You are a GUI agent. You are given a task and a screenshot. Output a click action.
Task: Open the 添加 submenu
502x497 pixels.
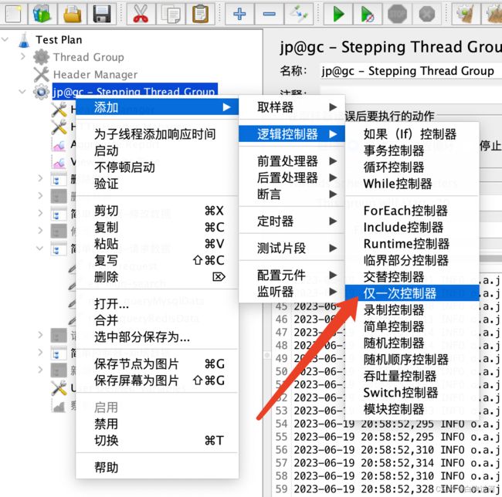point(157,107)
